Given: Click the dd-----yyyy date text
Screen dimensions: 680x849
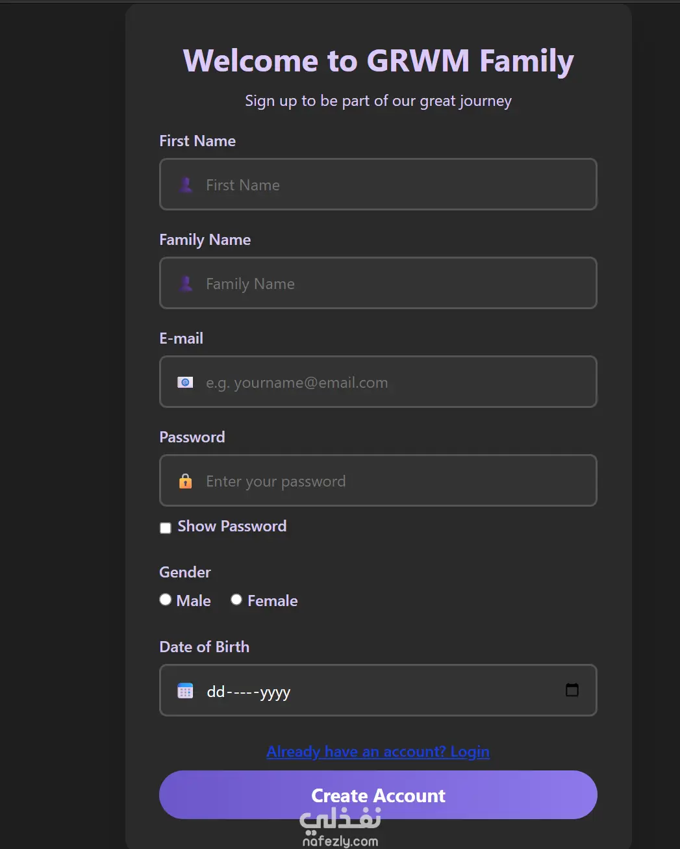Looking at the screenshot, I should pos(248,692).
